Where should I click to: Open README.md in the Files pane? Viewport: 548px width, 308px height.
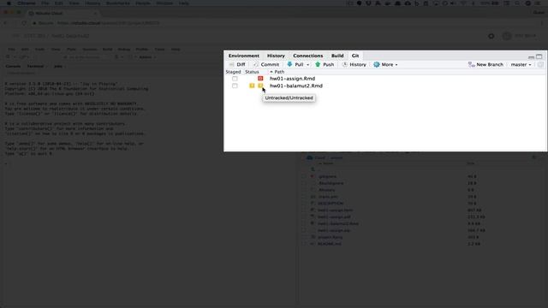329,244
